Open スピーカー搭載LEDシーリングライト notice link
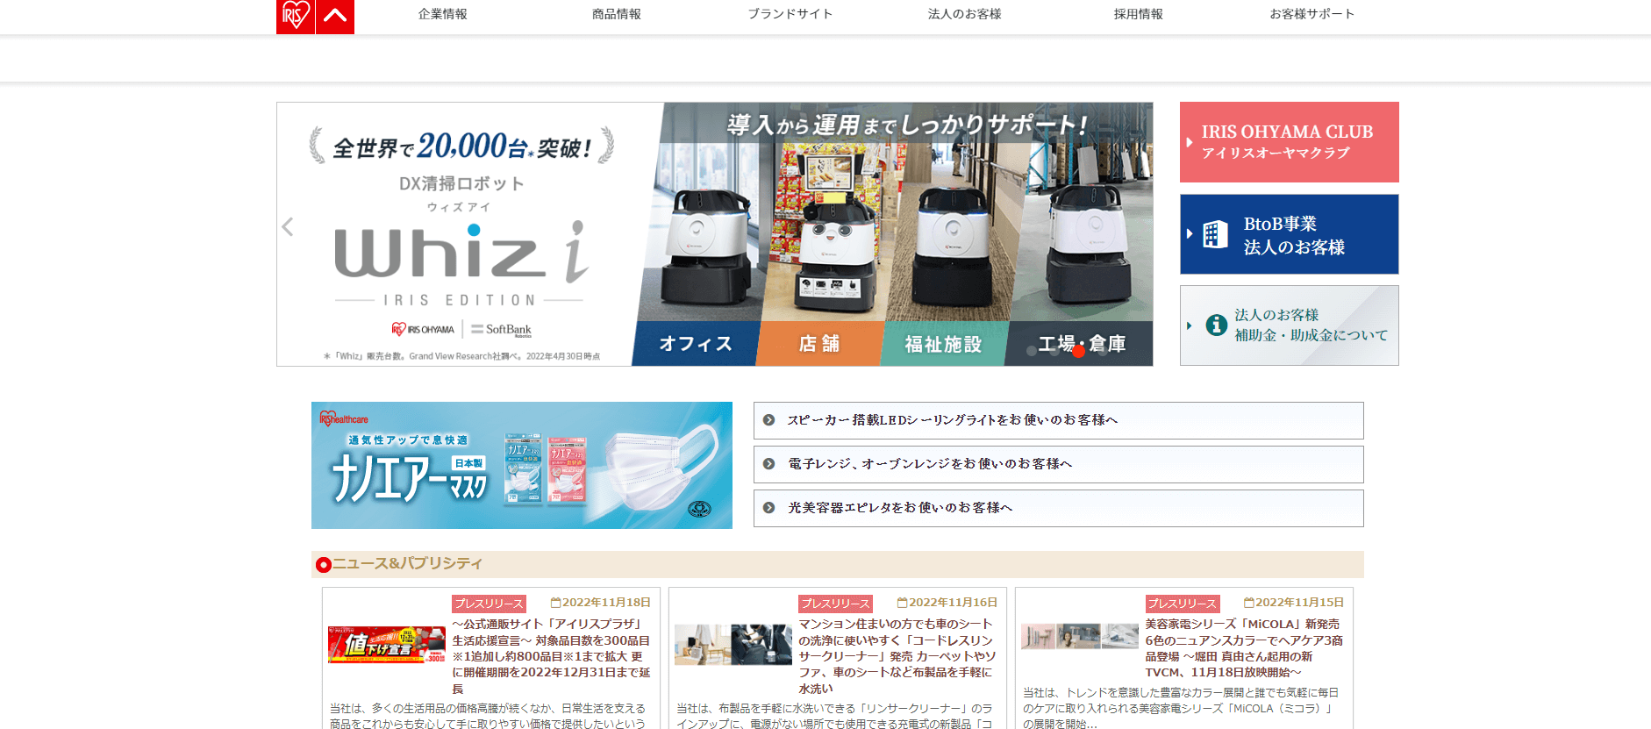The width and height of the screenshot is (1651, 729). pos(1058,420)
